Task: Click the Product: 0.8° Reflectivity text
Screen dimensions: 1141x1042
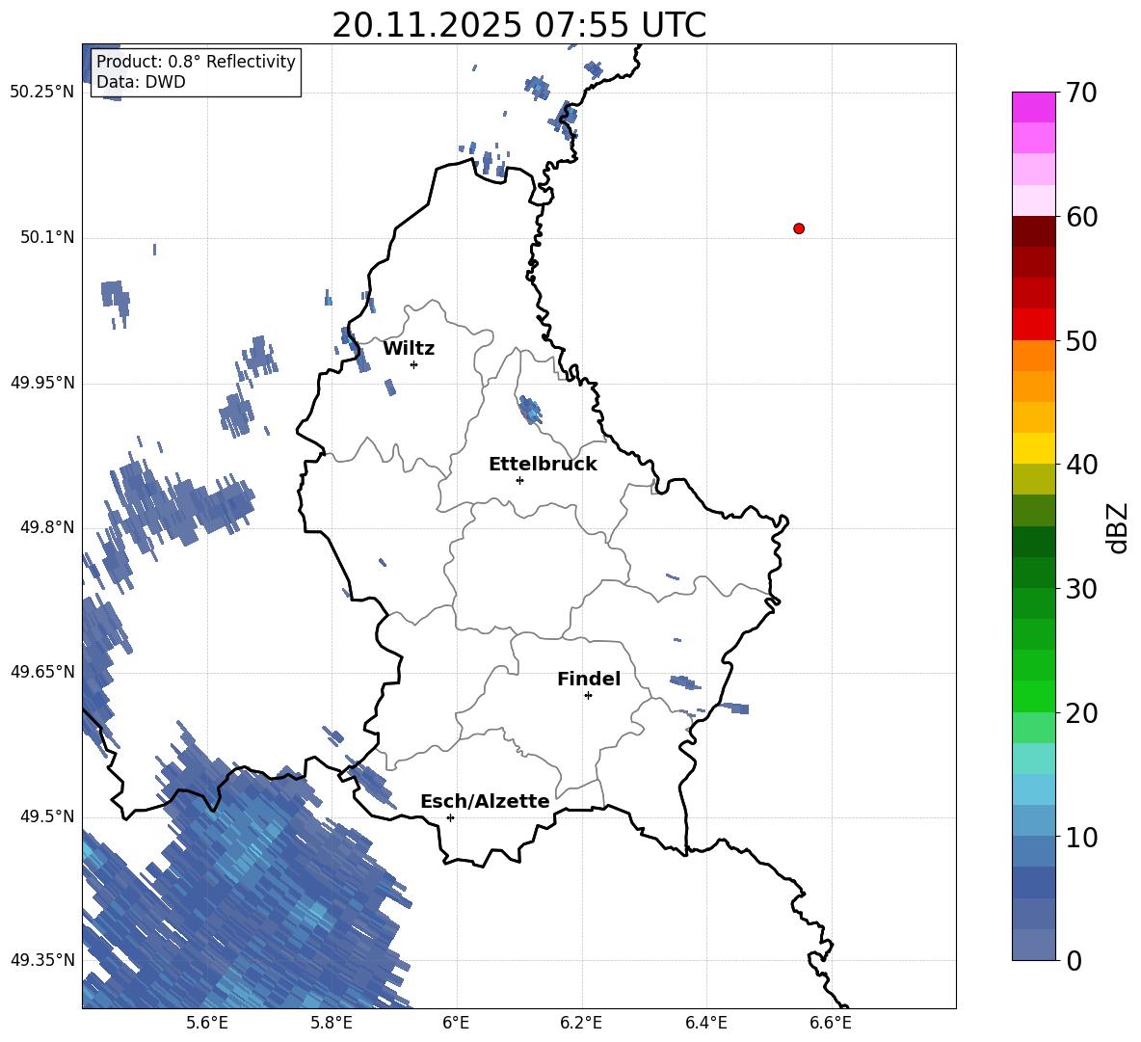Action: click(196, 61)
